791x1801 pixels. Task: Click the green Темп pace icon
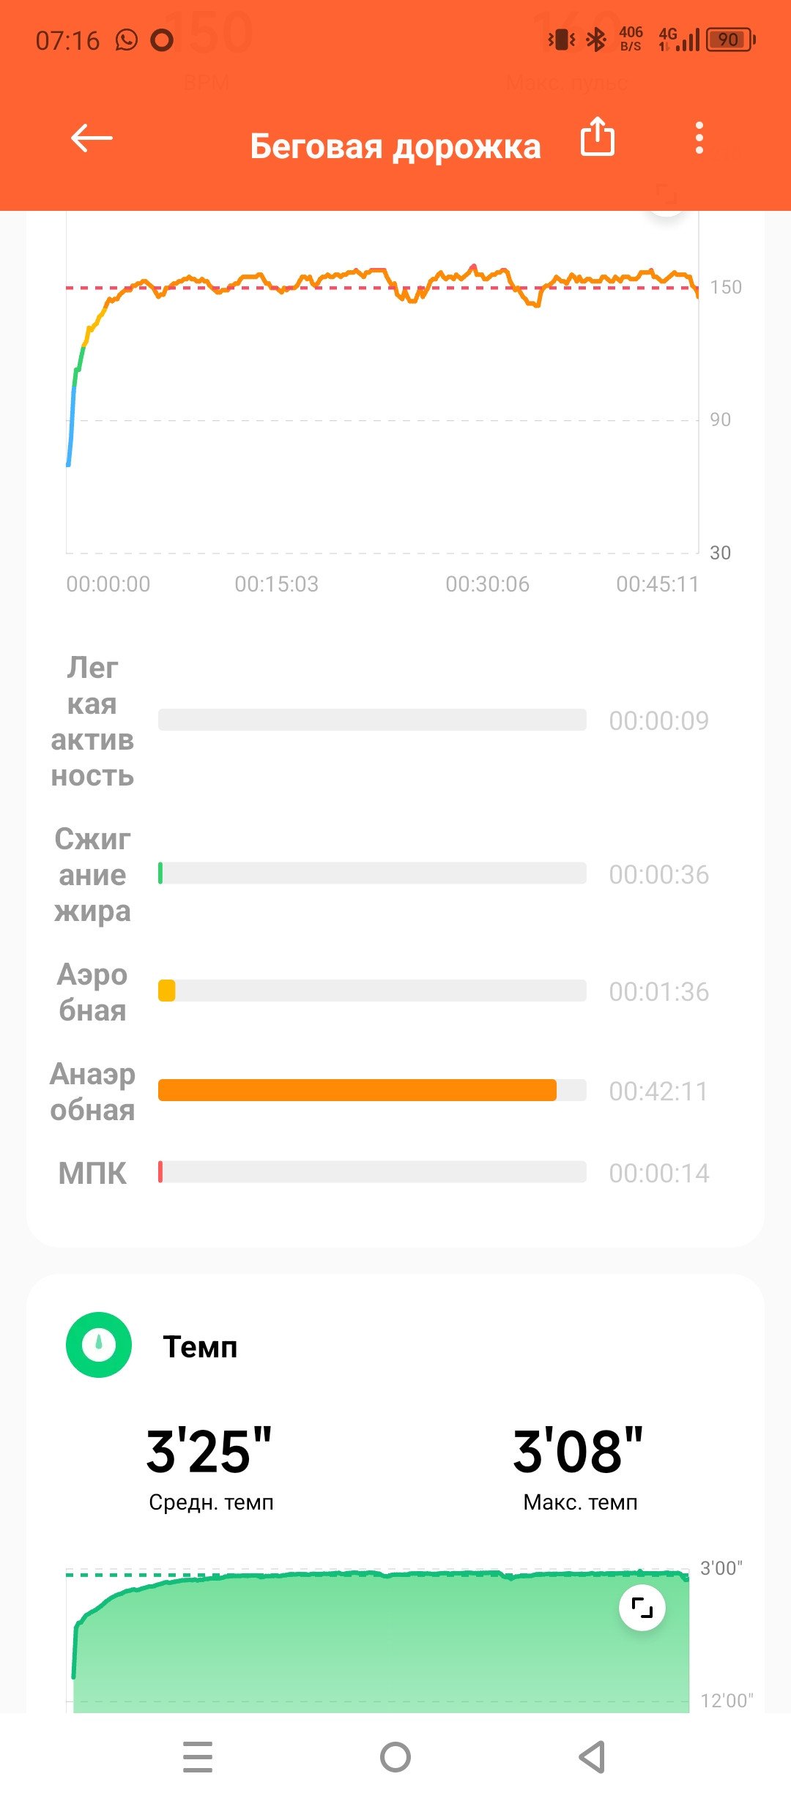[99, 1345]
